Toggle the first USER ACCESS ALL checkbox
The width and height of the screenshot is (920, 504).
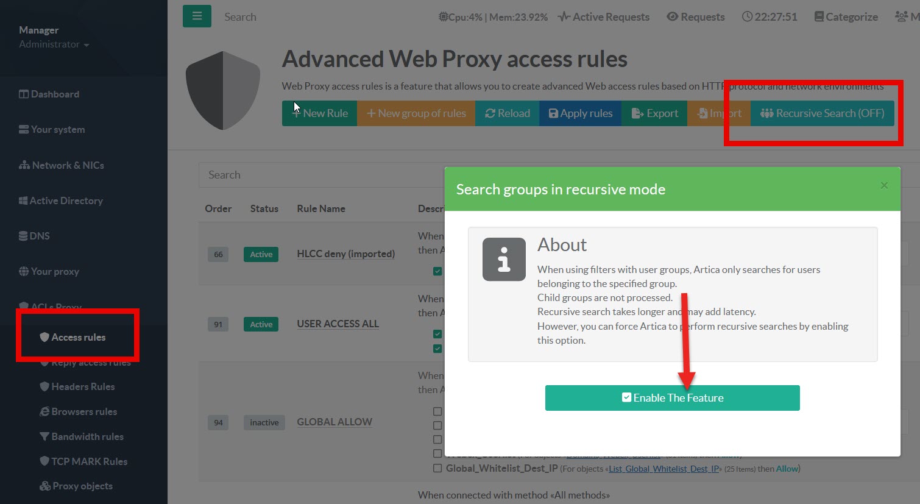point(437,334)
